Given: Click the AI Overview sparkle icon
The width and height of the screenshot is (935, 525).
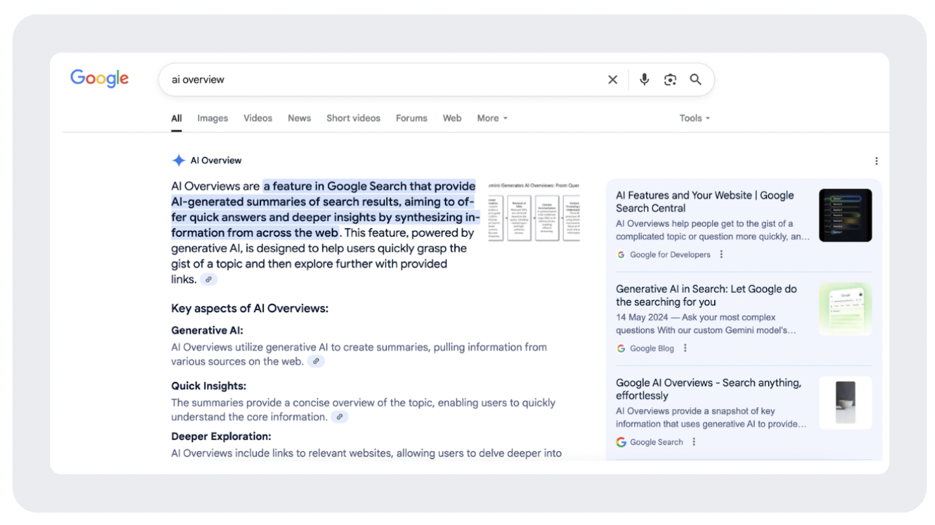Looking at the screenshot, I should point(179,160).
